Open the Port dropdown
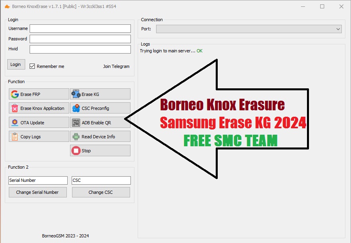This screenshot has width=351, height=243. (249, 29)
